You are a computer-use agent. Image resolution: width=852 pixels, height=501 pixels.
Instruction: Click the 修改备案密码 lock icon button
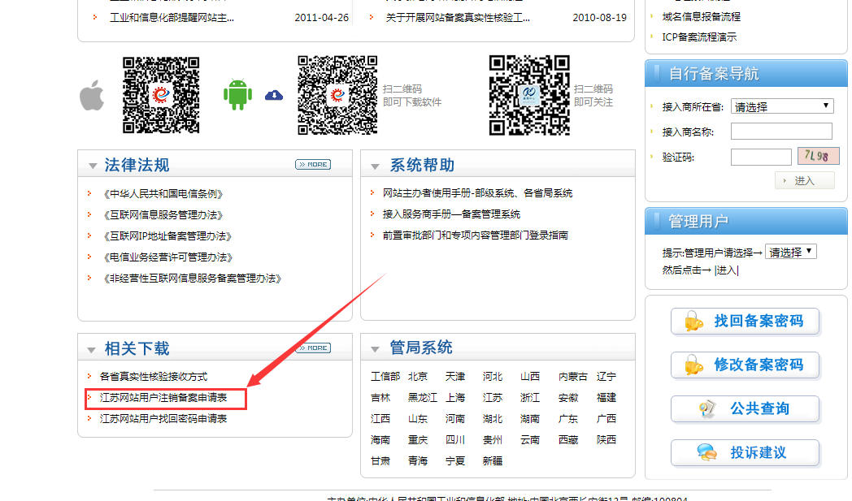(x=745, y=365)
